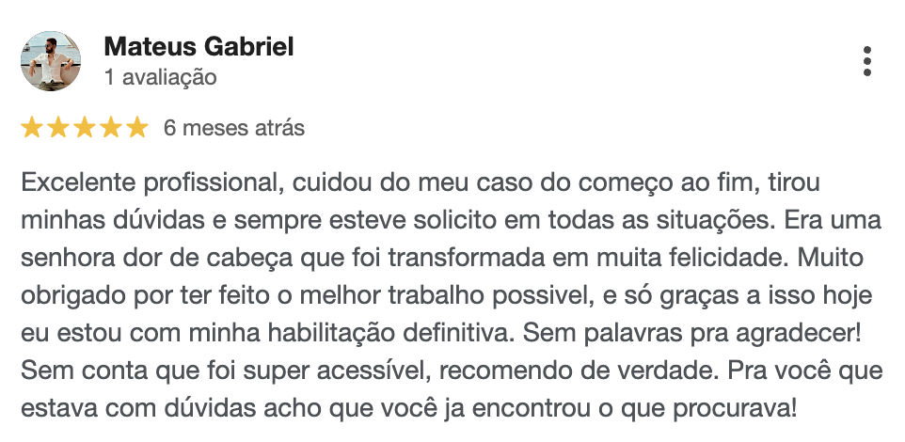Click the words "senhora dor de cabeça"
The height and width of the screenshot is (442, 905).
click(x=157, y=259)
